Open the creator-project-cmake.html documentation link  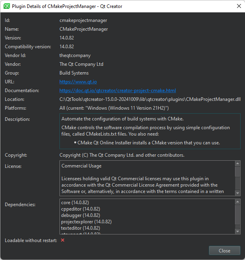[117, 91]
